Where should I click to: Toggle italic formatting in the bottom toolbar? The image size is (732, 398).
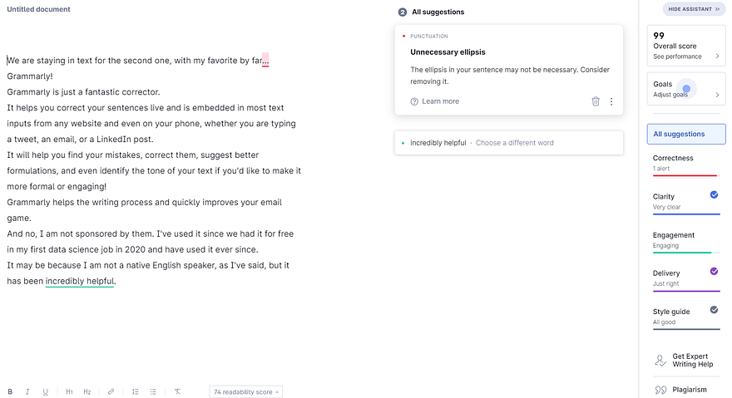point(27,391)
